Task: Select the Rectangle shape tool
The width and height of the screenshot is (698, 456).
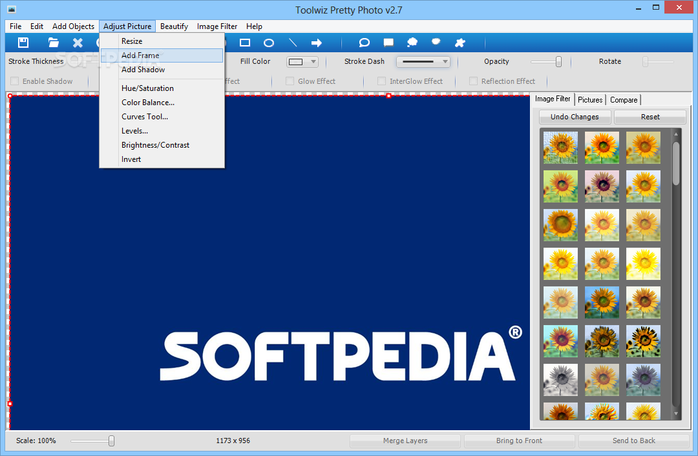Action: coord(245,43)
